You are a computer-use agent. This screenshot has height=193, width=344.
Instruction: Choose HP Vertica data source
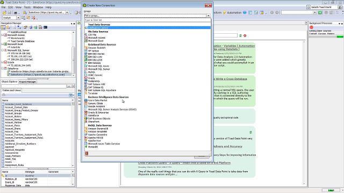93,51
